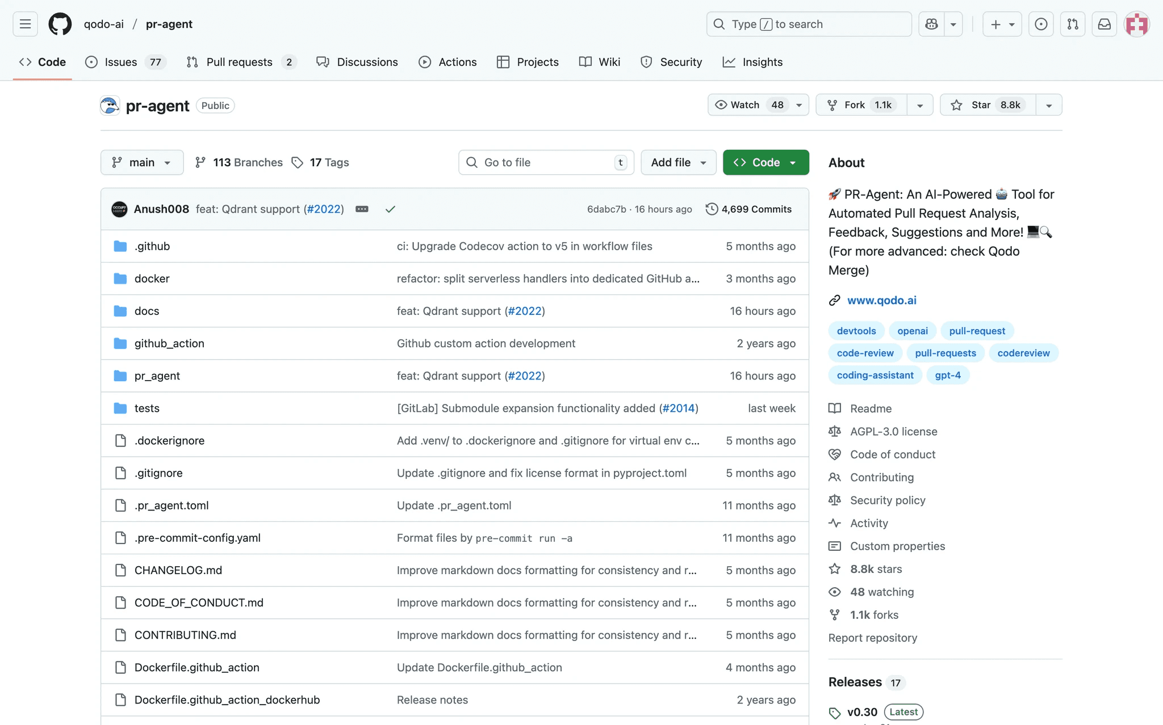Viewport: 1163px width, 725px height.
Task: Click Anush008's commit author avatar
Action: pyautogui.click(x=119, y=209)
